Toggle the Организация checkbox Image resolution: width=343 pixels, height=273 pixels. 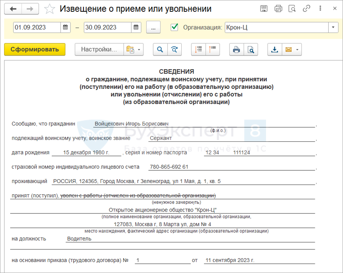(x=175, y=27)
